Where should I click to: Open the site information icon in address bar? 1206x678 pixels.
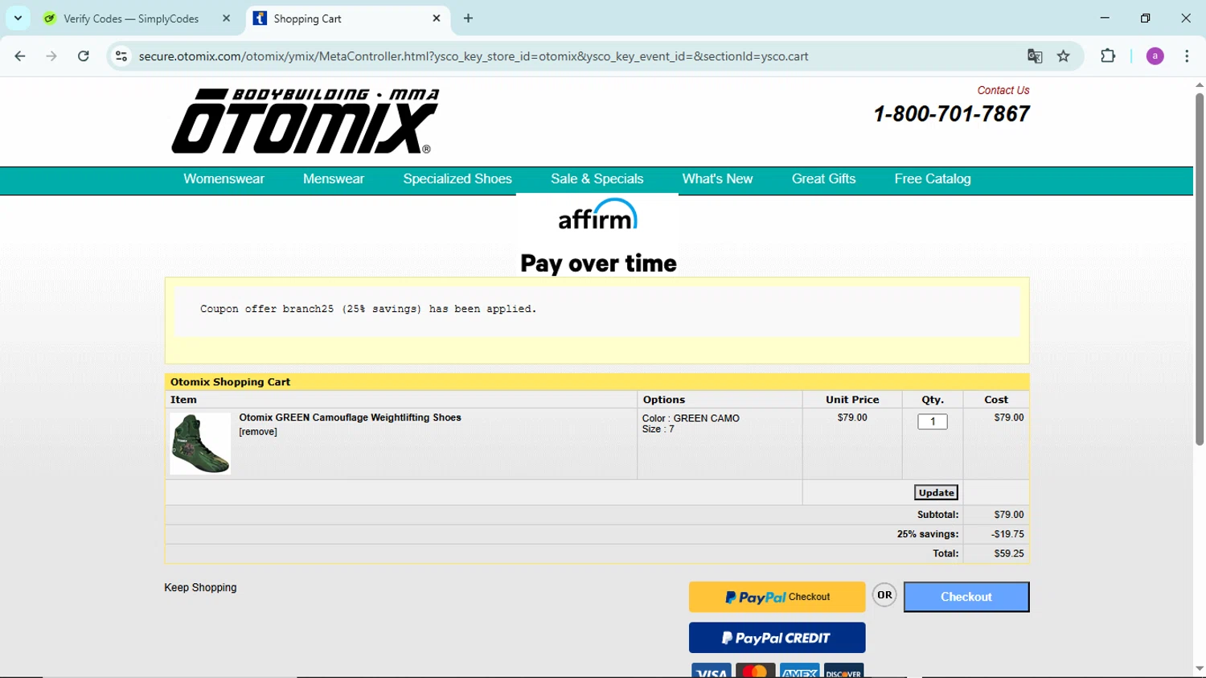point(121,56)
